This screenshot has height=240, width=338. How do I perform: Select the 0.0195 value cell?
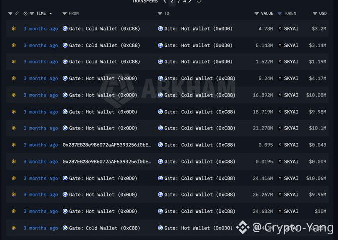pos(264,161)
